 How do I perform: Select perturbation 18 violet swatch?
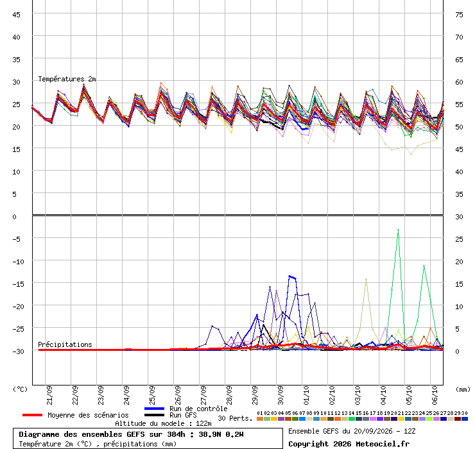380,419
